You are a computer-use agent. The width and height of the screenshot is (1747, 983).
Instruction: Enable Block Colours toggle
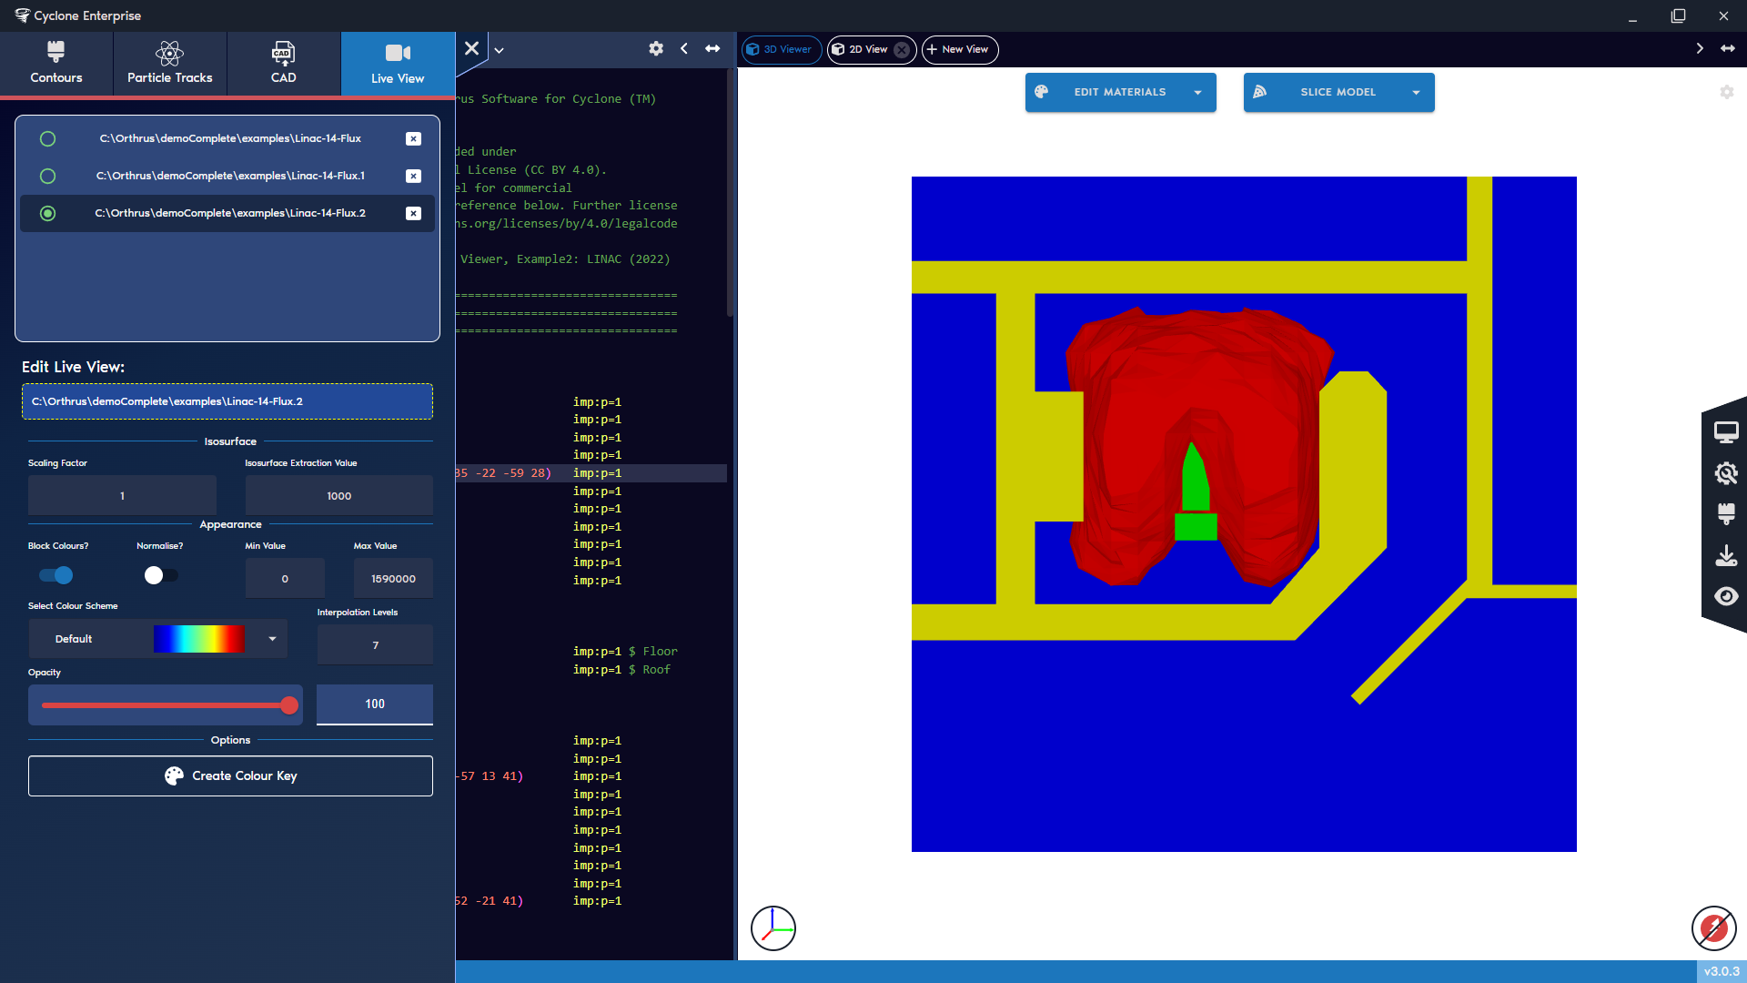[x=55, y=575]
